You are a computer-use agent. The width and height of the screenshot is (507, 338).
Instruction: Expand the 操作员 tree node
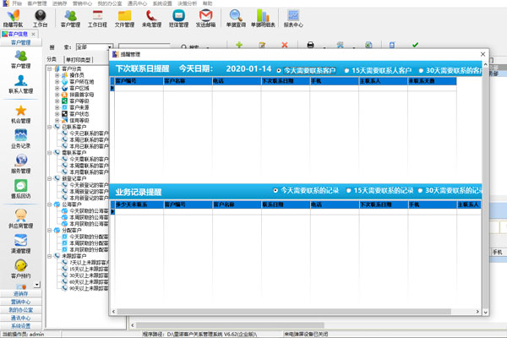pos(57,75)
